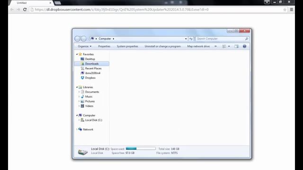303x170 pixels.
Task: Click the Music note icon
Action: point(82,96)
